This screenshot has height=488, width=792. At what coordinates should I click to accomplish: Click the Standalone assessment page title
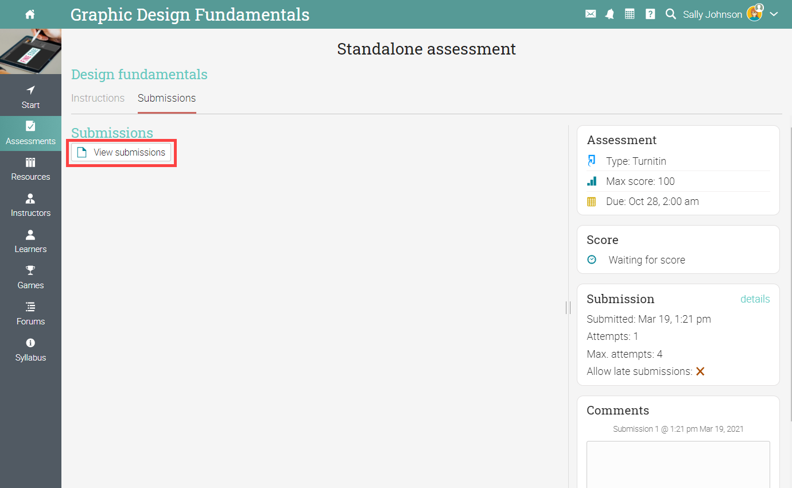click(426, 49)
